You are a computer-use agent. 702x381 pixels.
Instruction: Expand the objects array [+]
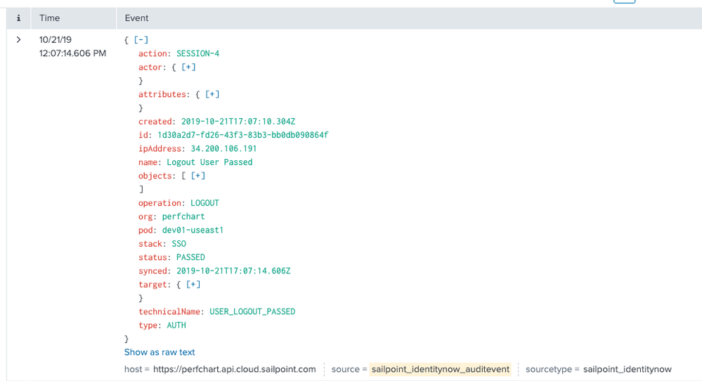pos(198,176)
